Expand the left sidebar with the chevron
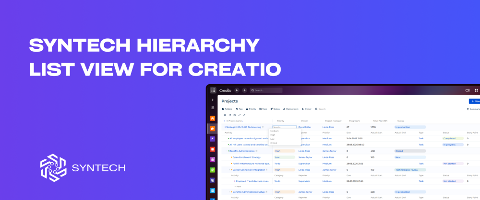The width and height of the screenshot is (480, 200). (x=213, y=100)
